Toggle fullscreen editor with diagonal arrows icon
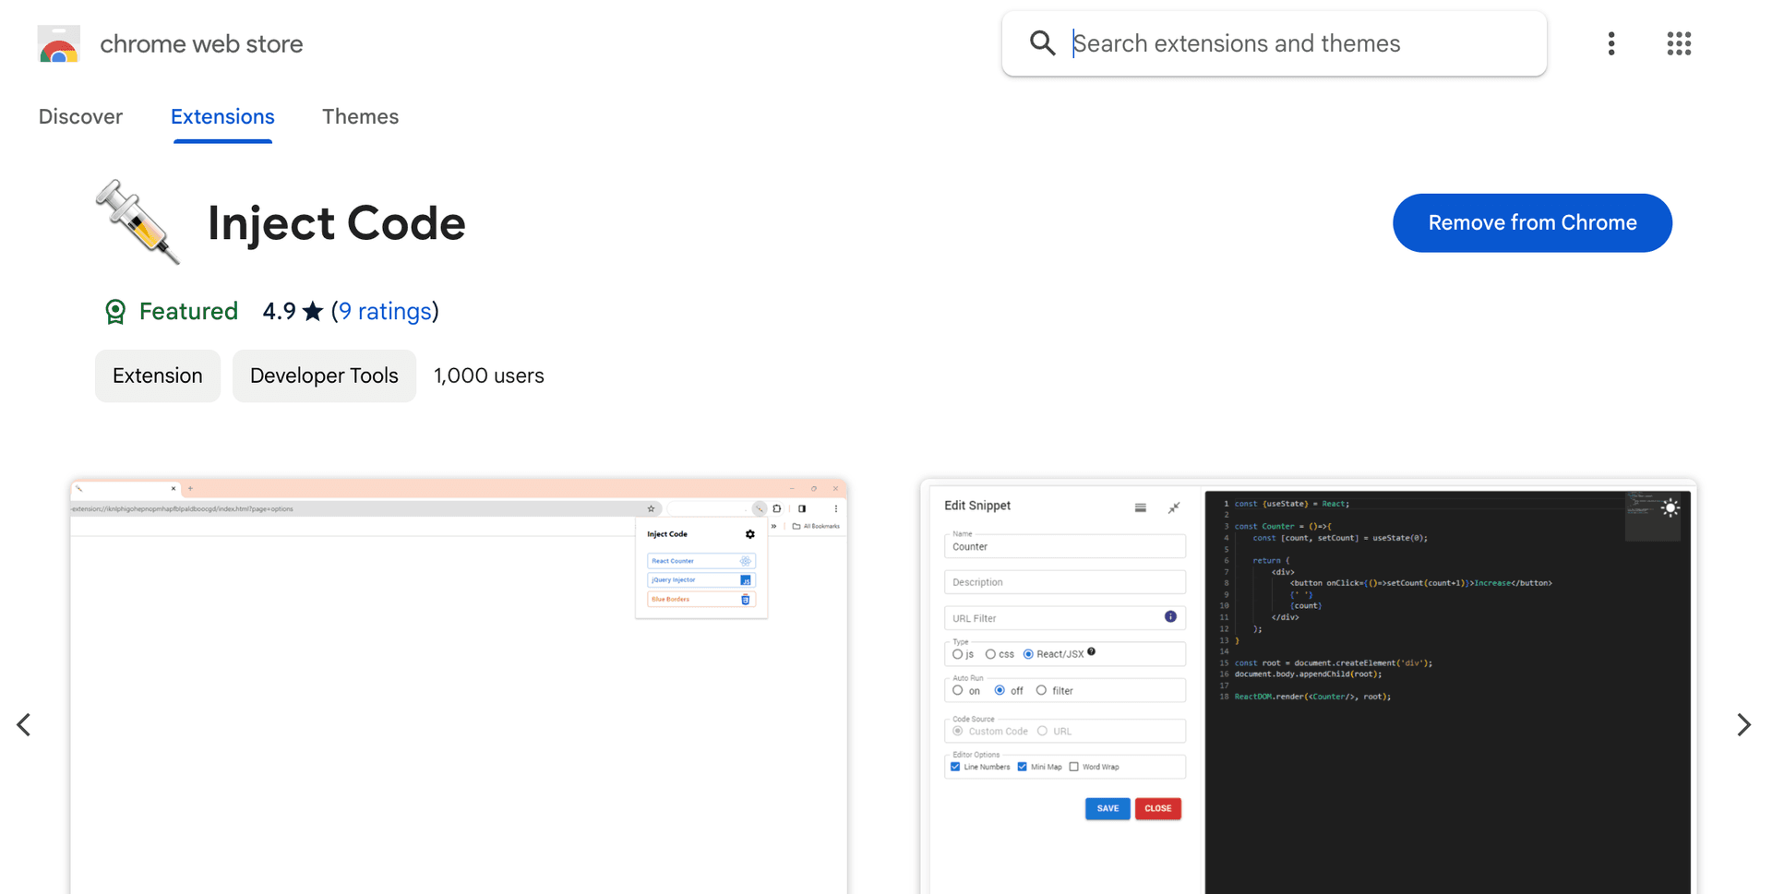The image size is (1772, 894). coord(1173,507)
